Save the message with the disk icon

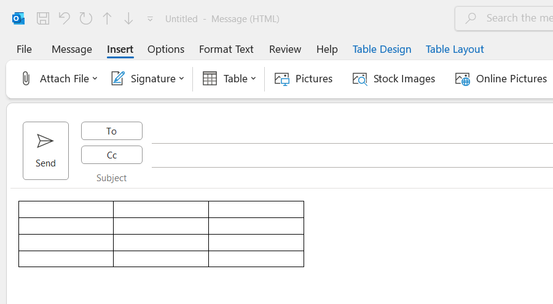(x=43, y=18)
